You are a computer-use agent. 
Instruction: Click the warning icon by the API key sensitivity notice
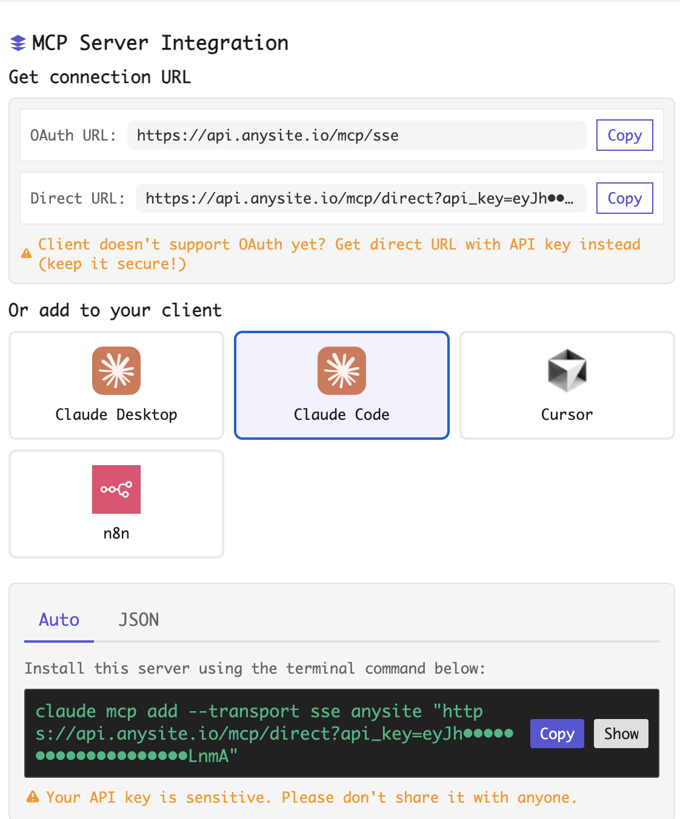click(x=32, y=797)
